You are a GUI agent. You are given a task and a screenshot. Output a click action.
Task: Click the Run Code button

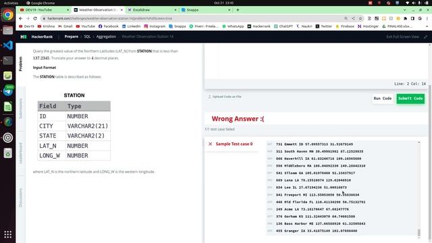point(383,99)
